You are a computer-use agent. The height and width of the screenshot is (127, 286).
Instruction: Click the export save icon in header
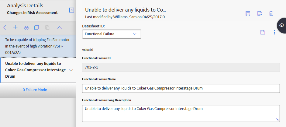click(x=260, y=13)
